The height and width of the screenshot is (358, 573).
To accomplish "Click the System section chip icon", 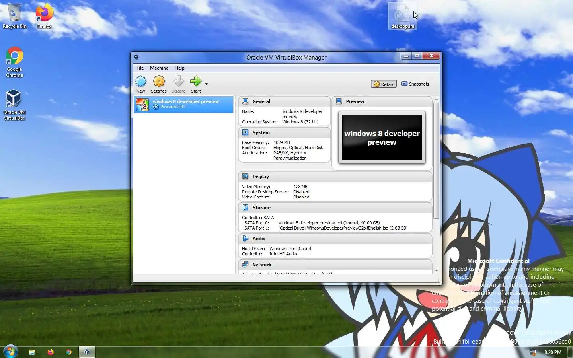I will pos(246,132).
